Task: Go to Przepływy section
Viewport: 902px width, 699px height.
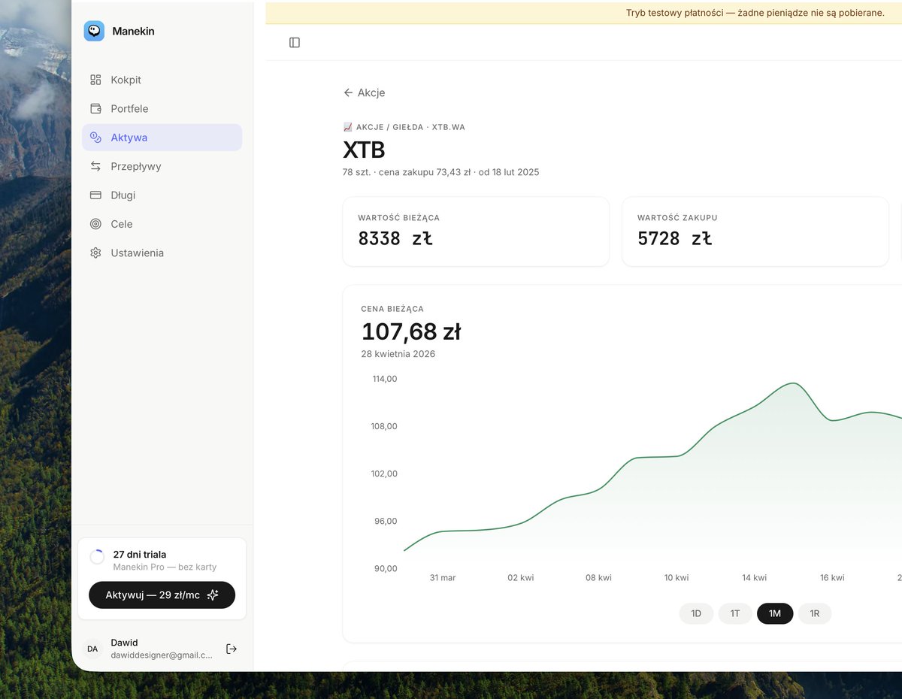Action: 162,166
